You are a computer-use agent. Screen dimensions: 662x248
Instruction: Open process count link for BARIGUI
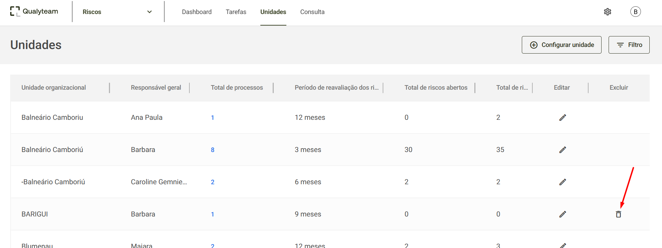pos(213,214)
